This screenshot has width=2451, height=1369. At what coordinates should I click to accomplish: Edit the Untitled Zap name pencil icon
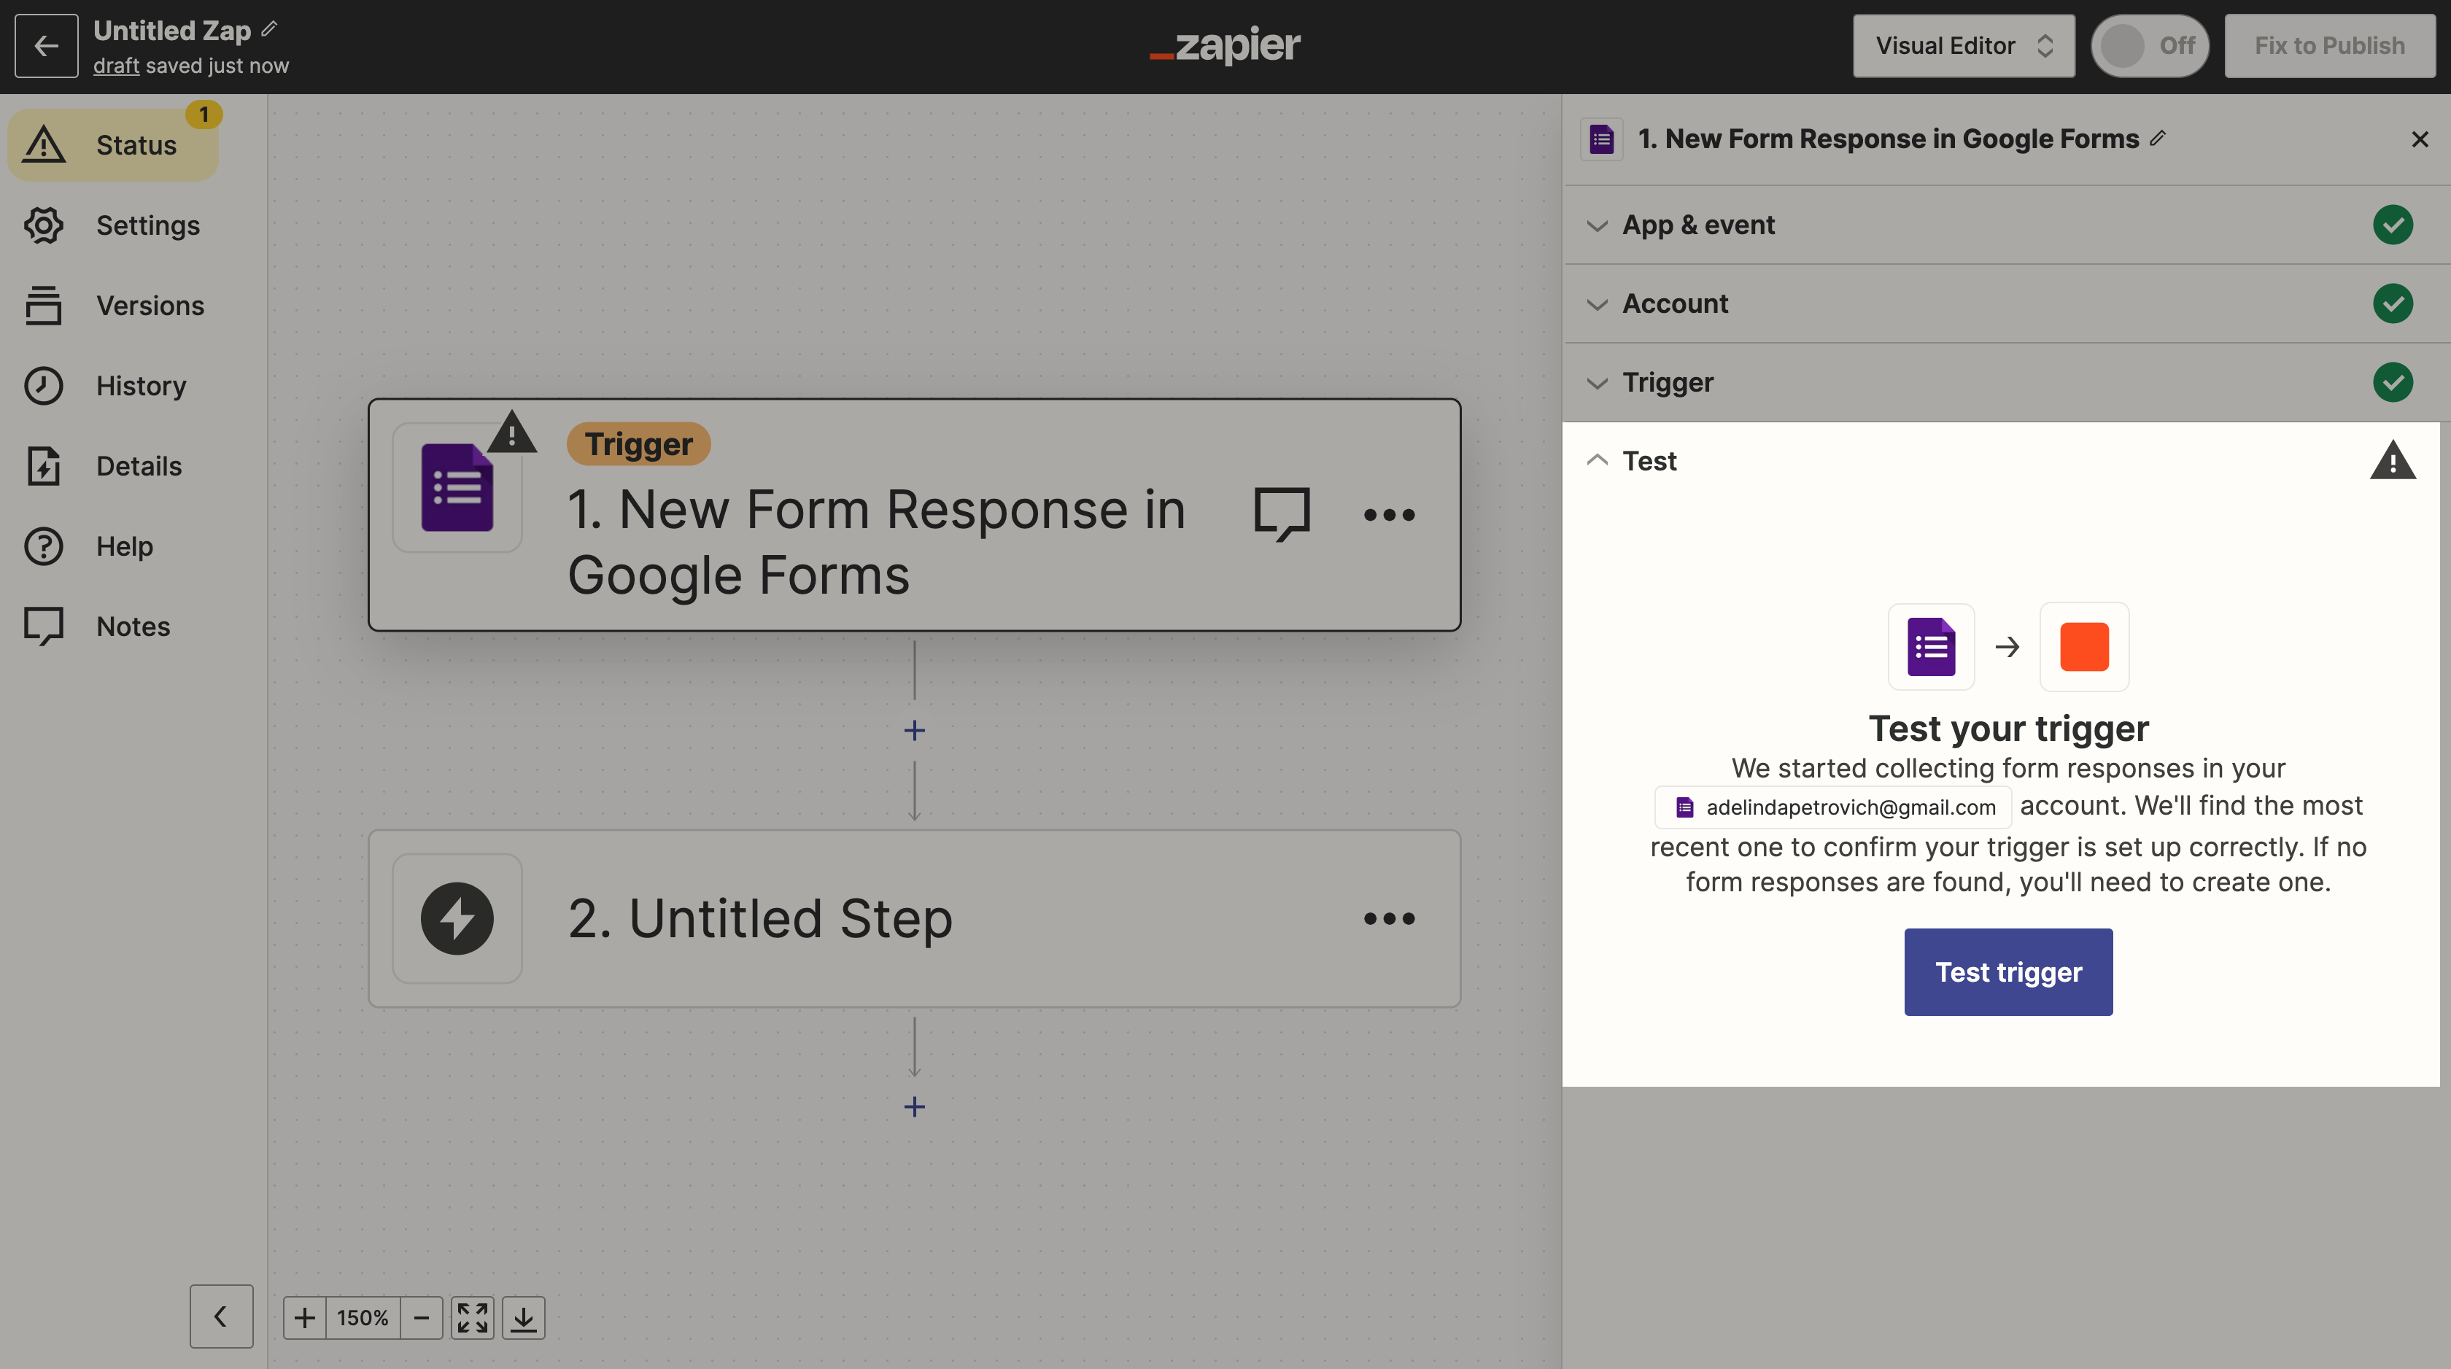[270, 28]
